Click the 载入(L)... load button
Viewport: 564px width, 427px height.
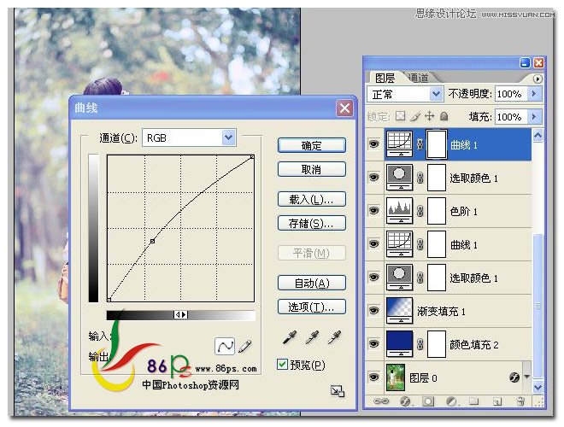click(312, 199)
